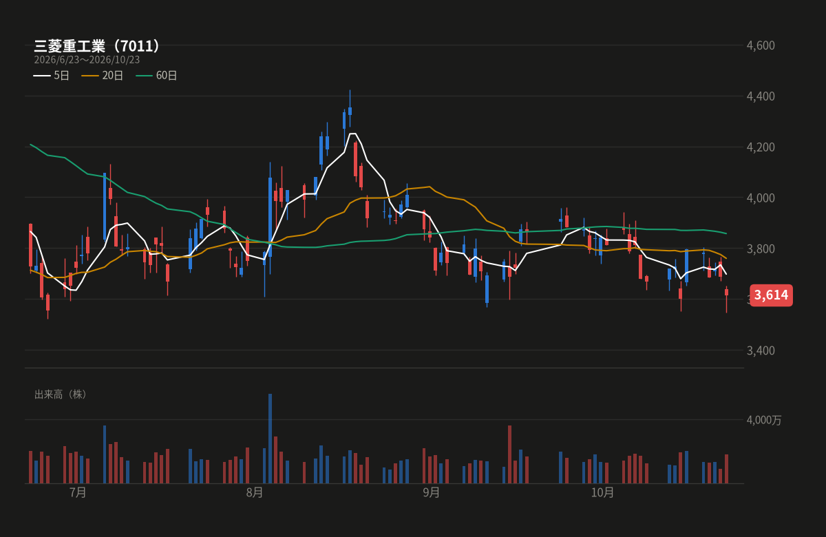Image resolution: width=826 pixels, height=537 pixels.
Task: Click the 8月 date axis label
Action: point(255,492)
